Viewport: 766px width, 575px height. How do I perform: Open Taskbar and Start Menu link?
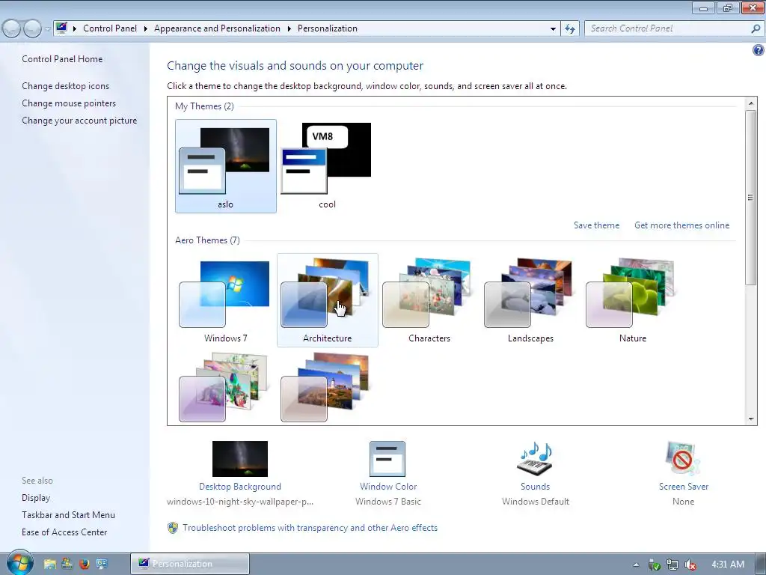pyautogui.click(x=68, y=515)
